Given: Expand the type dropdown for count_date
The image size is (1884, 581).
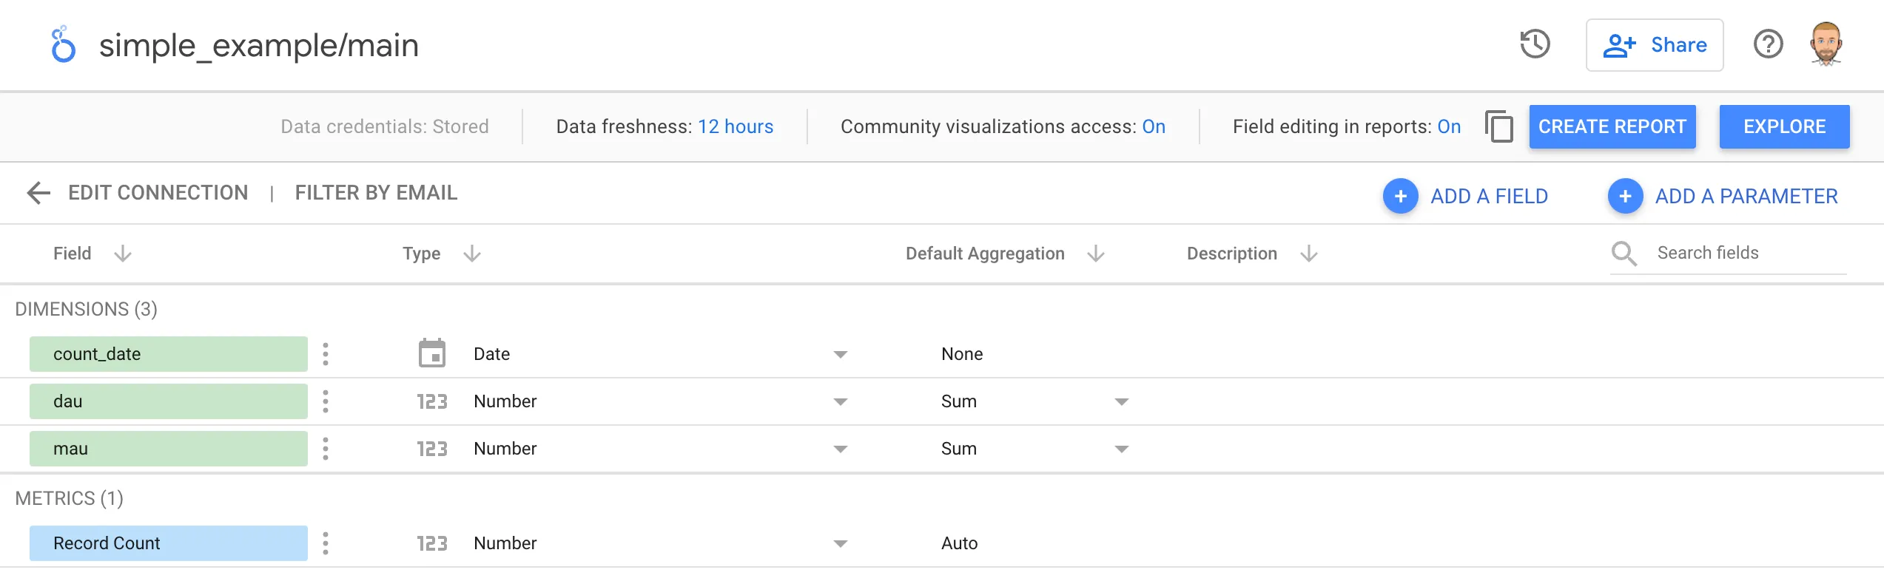Looking at the screenshot, I should point(840,354).
